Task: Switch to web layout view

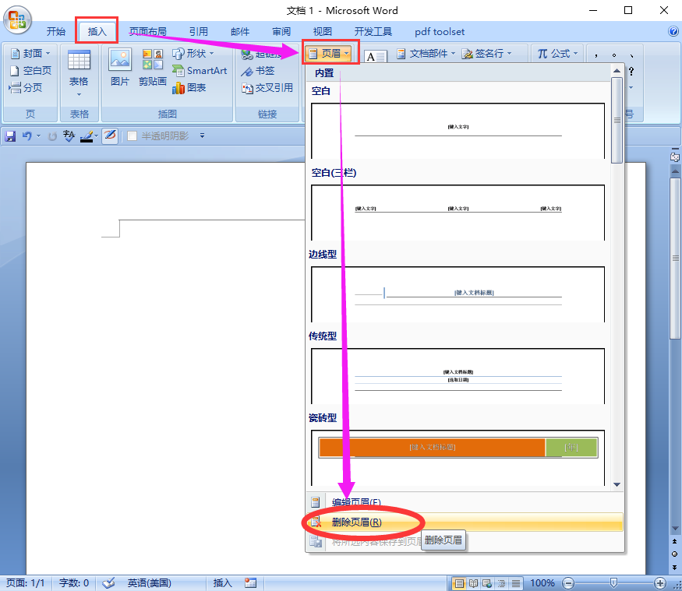Action: [x=487, y=583]
